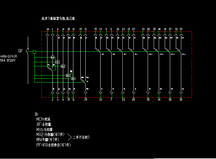Select top terminal number 12
This screenshot has width=216, height=159.
[74, 29]
